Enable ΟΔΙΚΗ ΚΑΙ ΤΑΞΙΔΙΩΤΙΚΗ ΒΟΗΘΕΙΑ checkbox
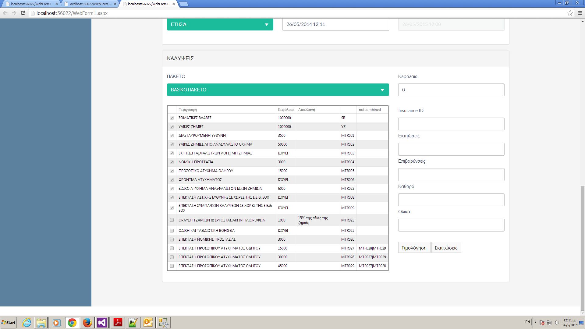The image size is (585, 329). [172, 231]
